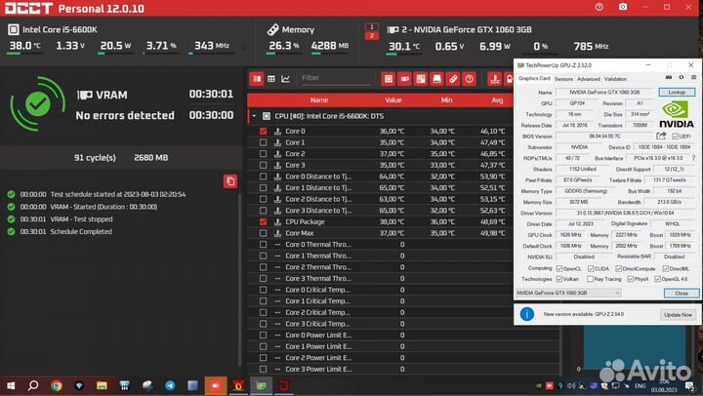Enable the Core Max sensor checkbox
This screenshot has width=703, height=396.
tap(263, 233)
